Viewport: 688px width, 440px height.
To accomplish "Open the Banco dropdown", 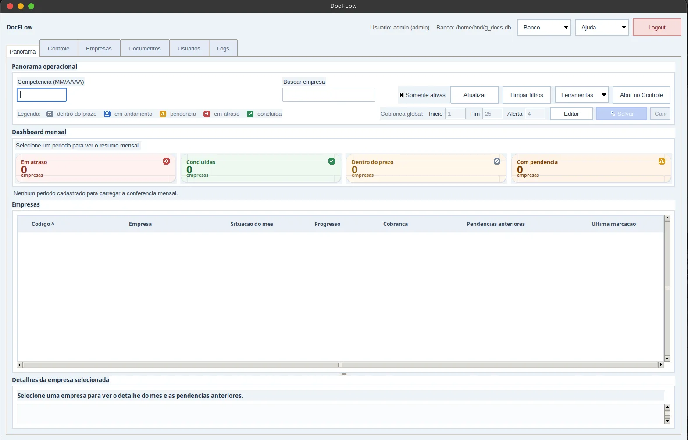I will [x=544, y=27].
